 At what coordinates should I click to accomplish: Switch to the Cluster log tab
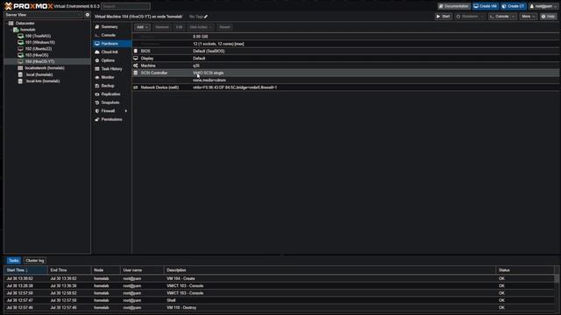(35, 261)
